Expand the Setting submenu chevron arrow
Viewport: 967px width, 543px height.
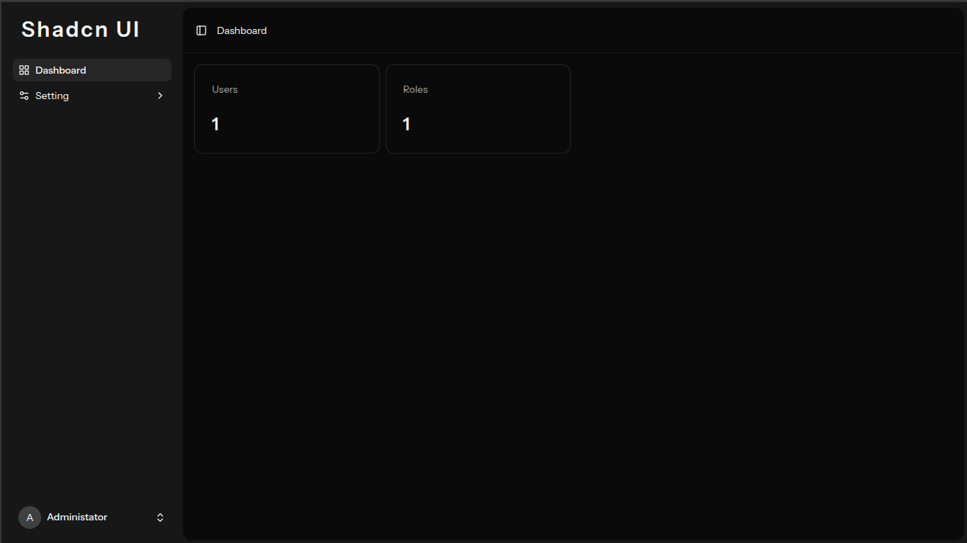coord(160,96)
